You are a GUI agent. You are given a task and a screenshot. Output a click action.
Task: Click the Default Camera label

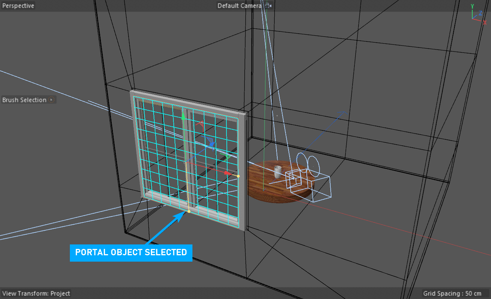[240, 6]
